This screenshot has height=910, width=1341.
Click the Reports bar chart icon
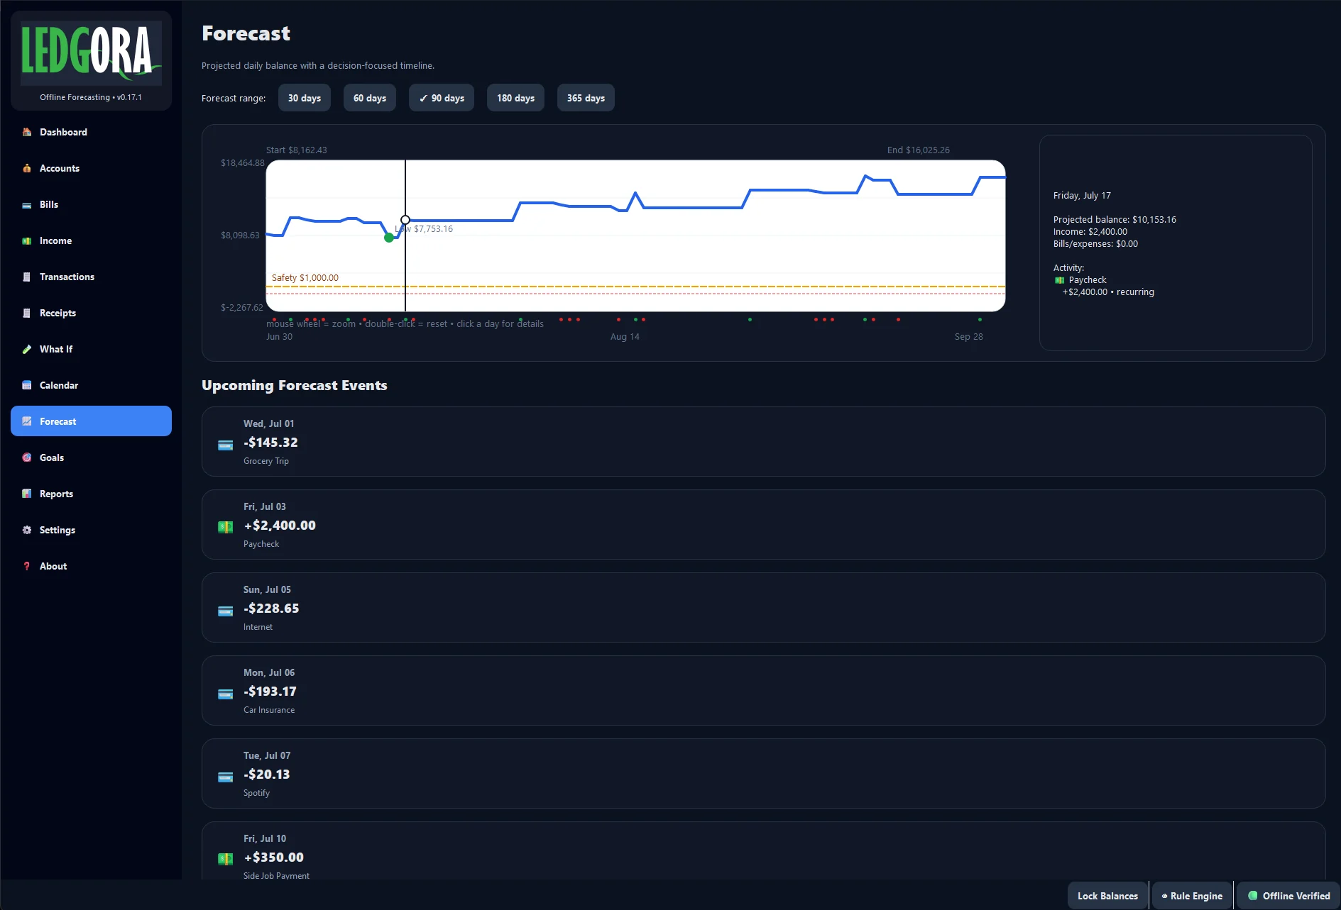[27, 494]
